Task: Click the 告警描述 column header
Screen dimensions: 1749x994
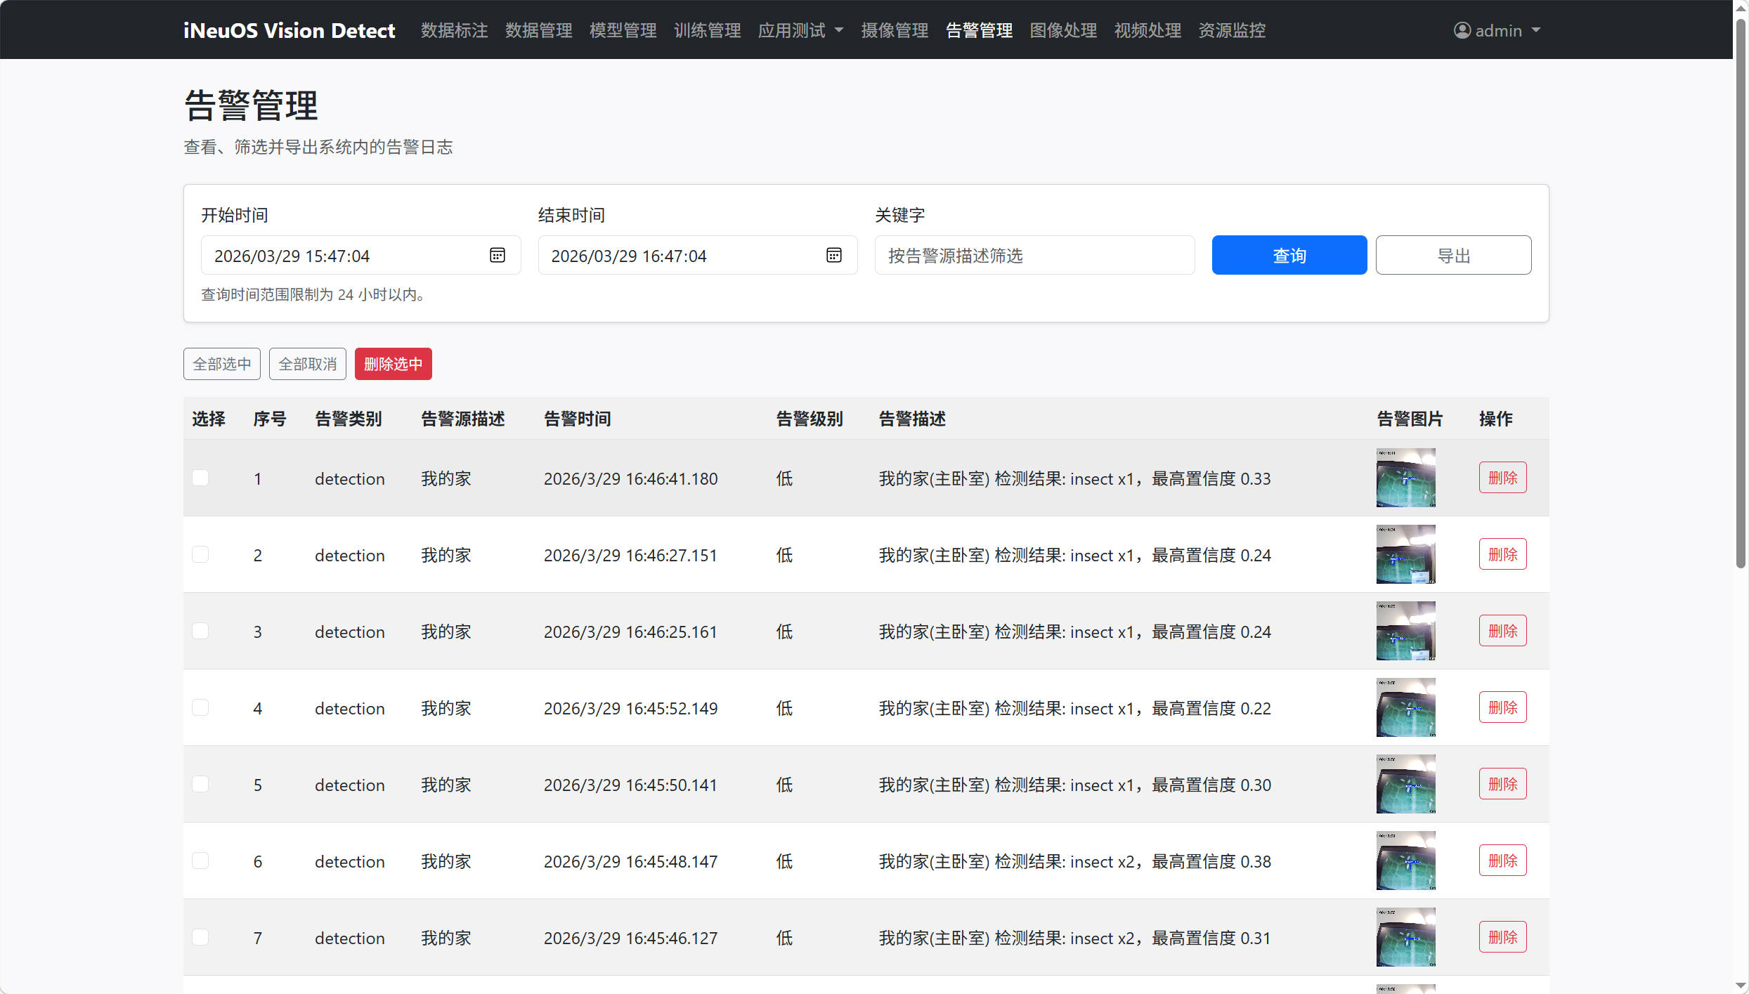Action: [x=912, y=419]
